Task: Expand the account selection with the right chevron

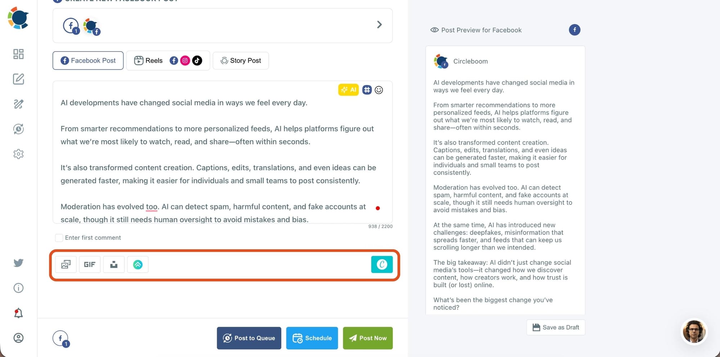Action: pos(379,24)
